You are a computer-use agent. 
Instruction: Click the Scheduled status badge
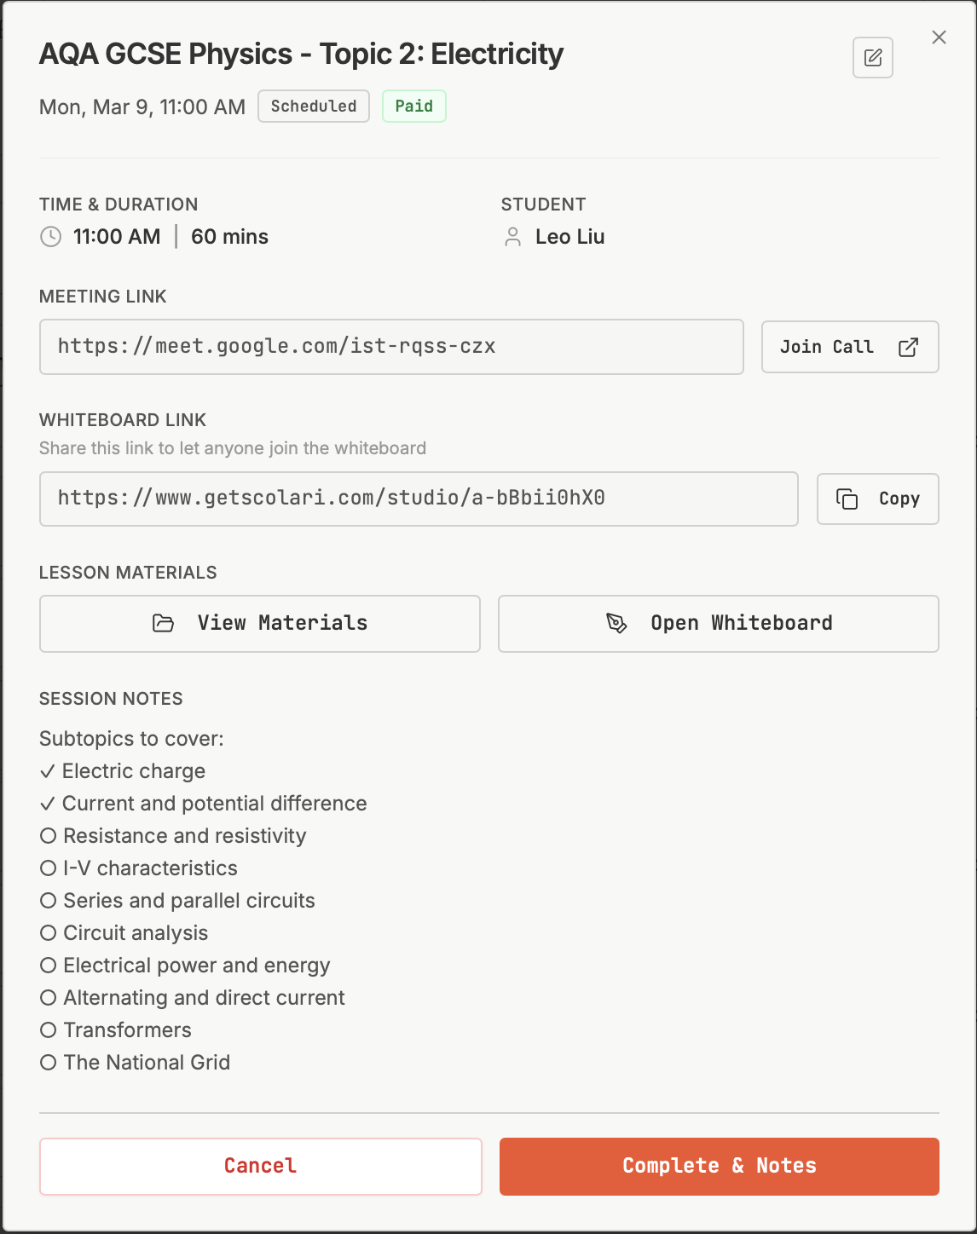point(314,107)
